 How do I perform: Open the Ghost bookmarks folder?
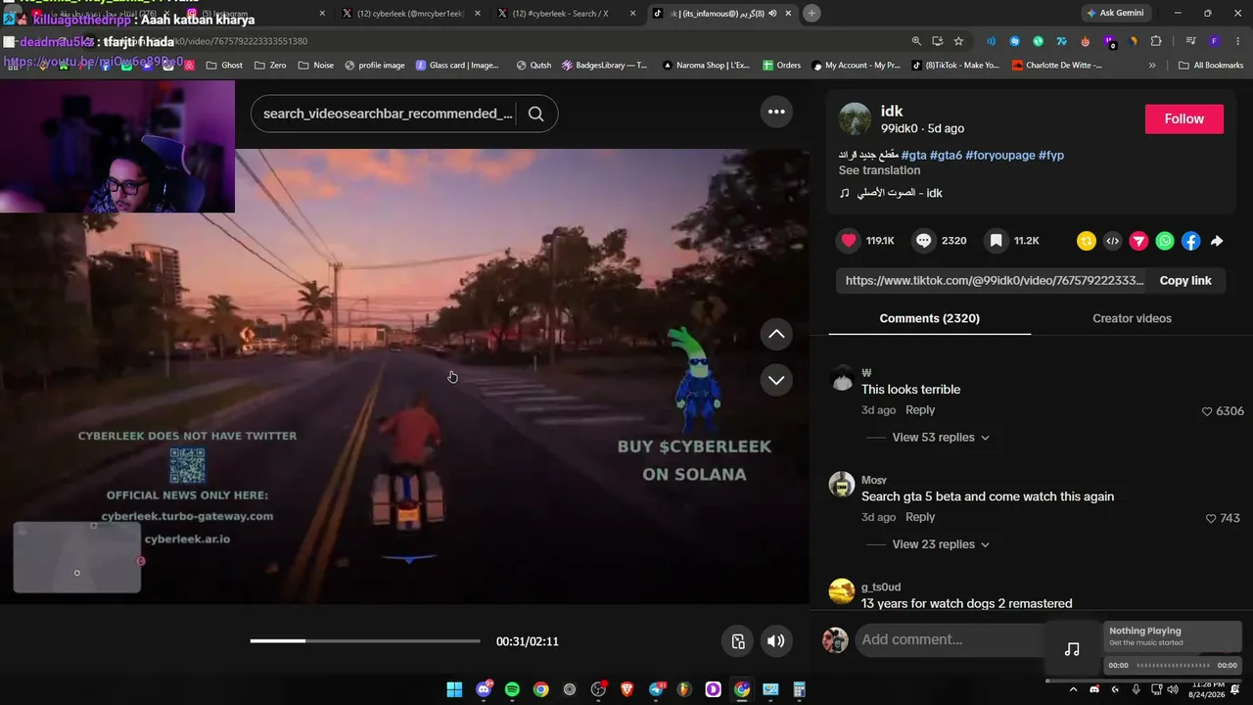tap(224, 66)
